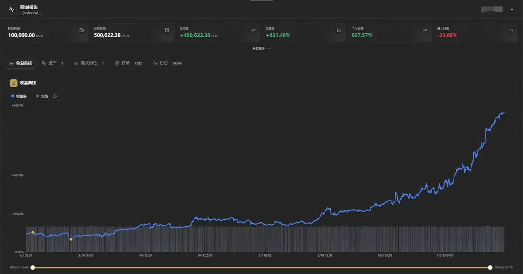Click the first yellow marker on the curve
The width and height of the screenshot is (523, 274).
click(x=33, y=232)
